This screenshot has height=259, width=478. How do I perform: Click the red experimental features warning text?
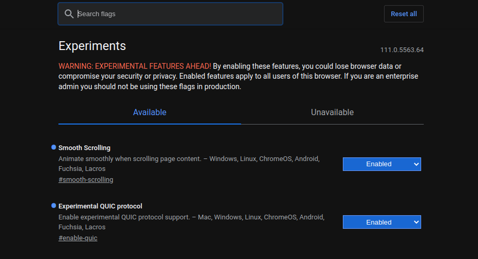(x=134, y=66)
